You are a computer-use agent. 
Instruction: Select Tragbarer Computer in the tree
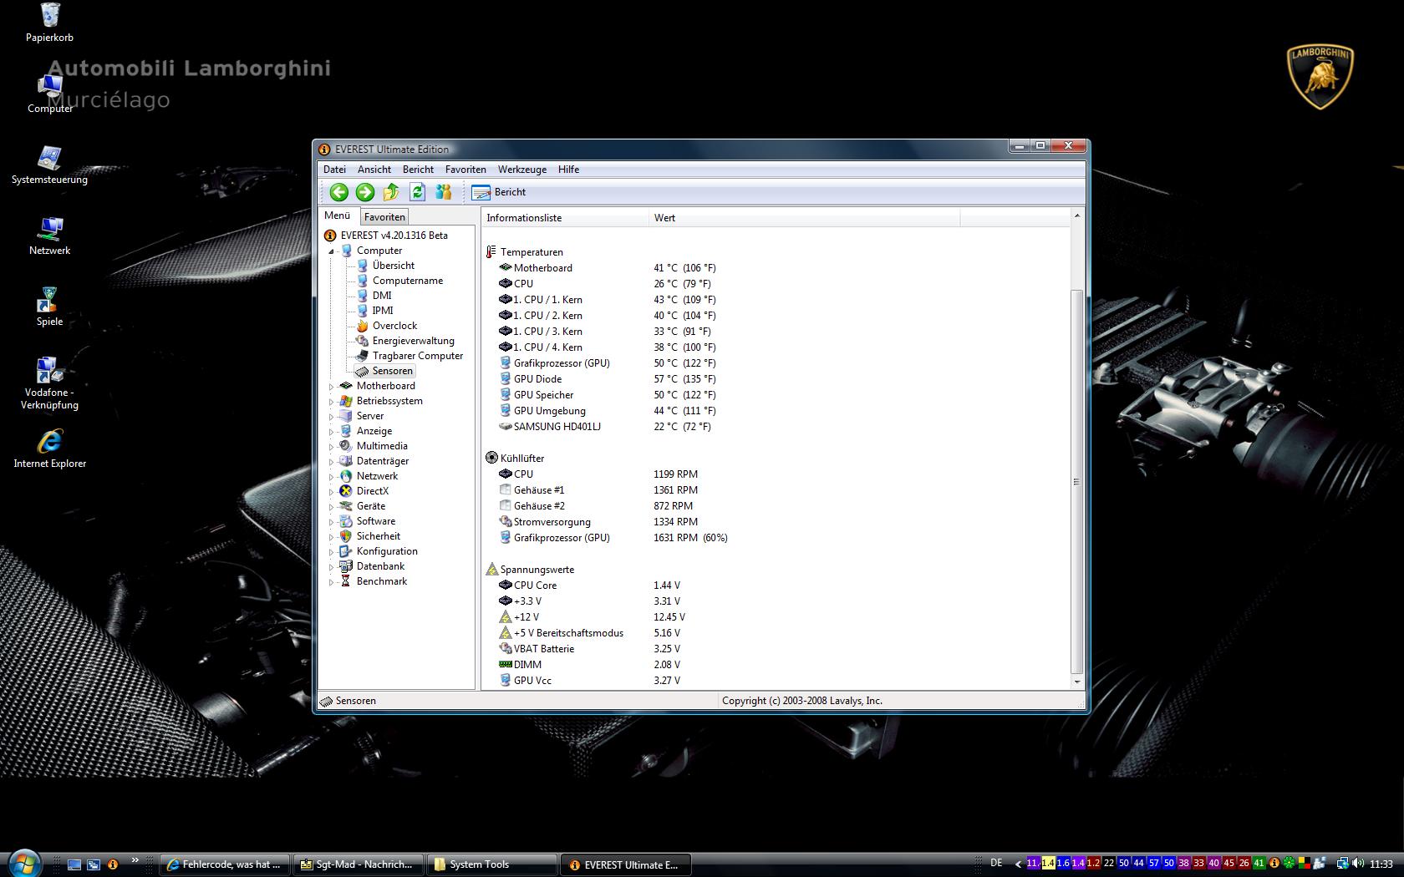coord(417,356)
